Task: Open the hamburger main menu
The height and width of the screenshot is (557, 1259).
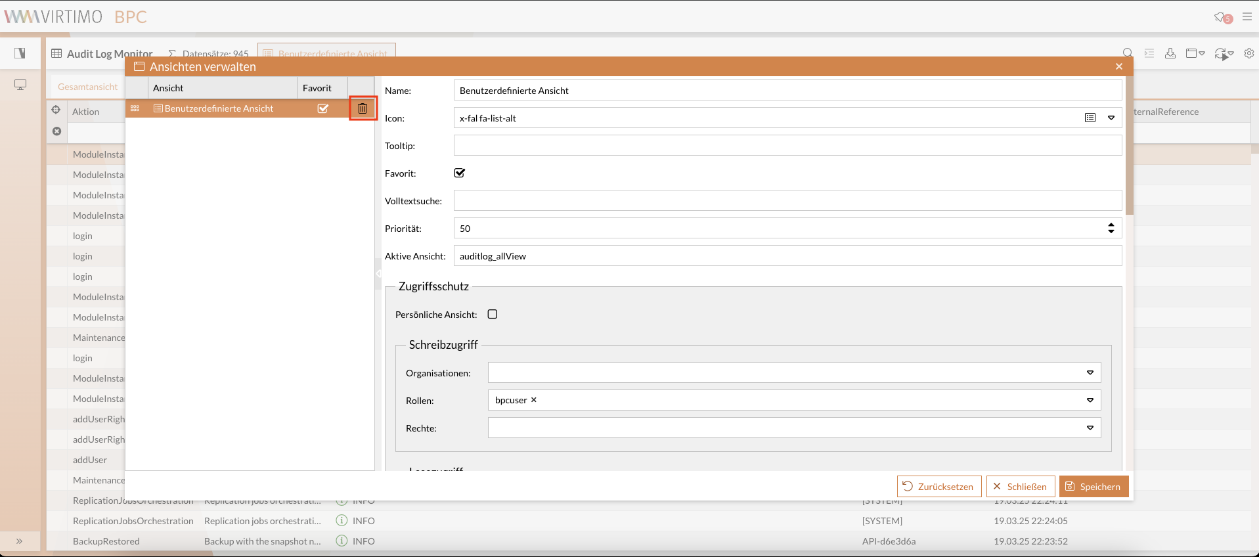Action: 1247,17
